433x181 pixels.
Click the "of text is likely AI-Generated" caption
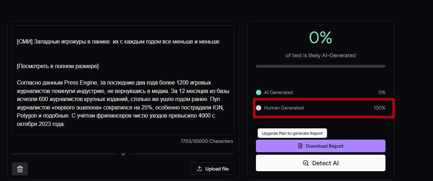[x=320, y=55]
